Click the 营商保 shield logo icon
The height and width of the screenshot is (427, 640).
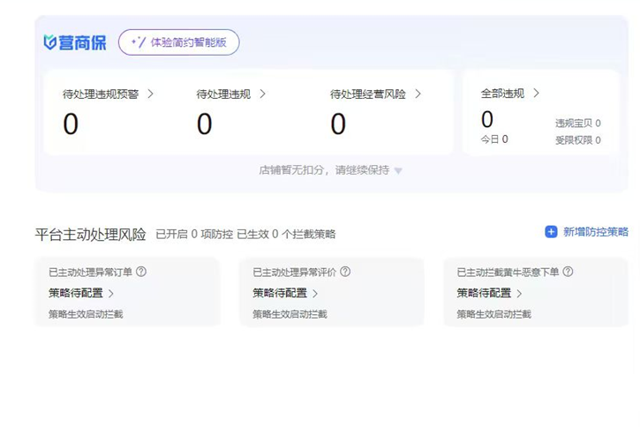50,42
